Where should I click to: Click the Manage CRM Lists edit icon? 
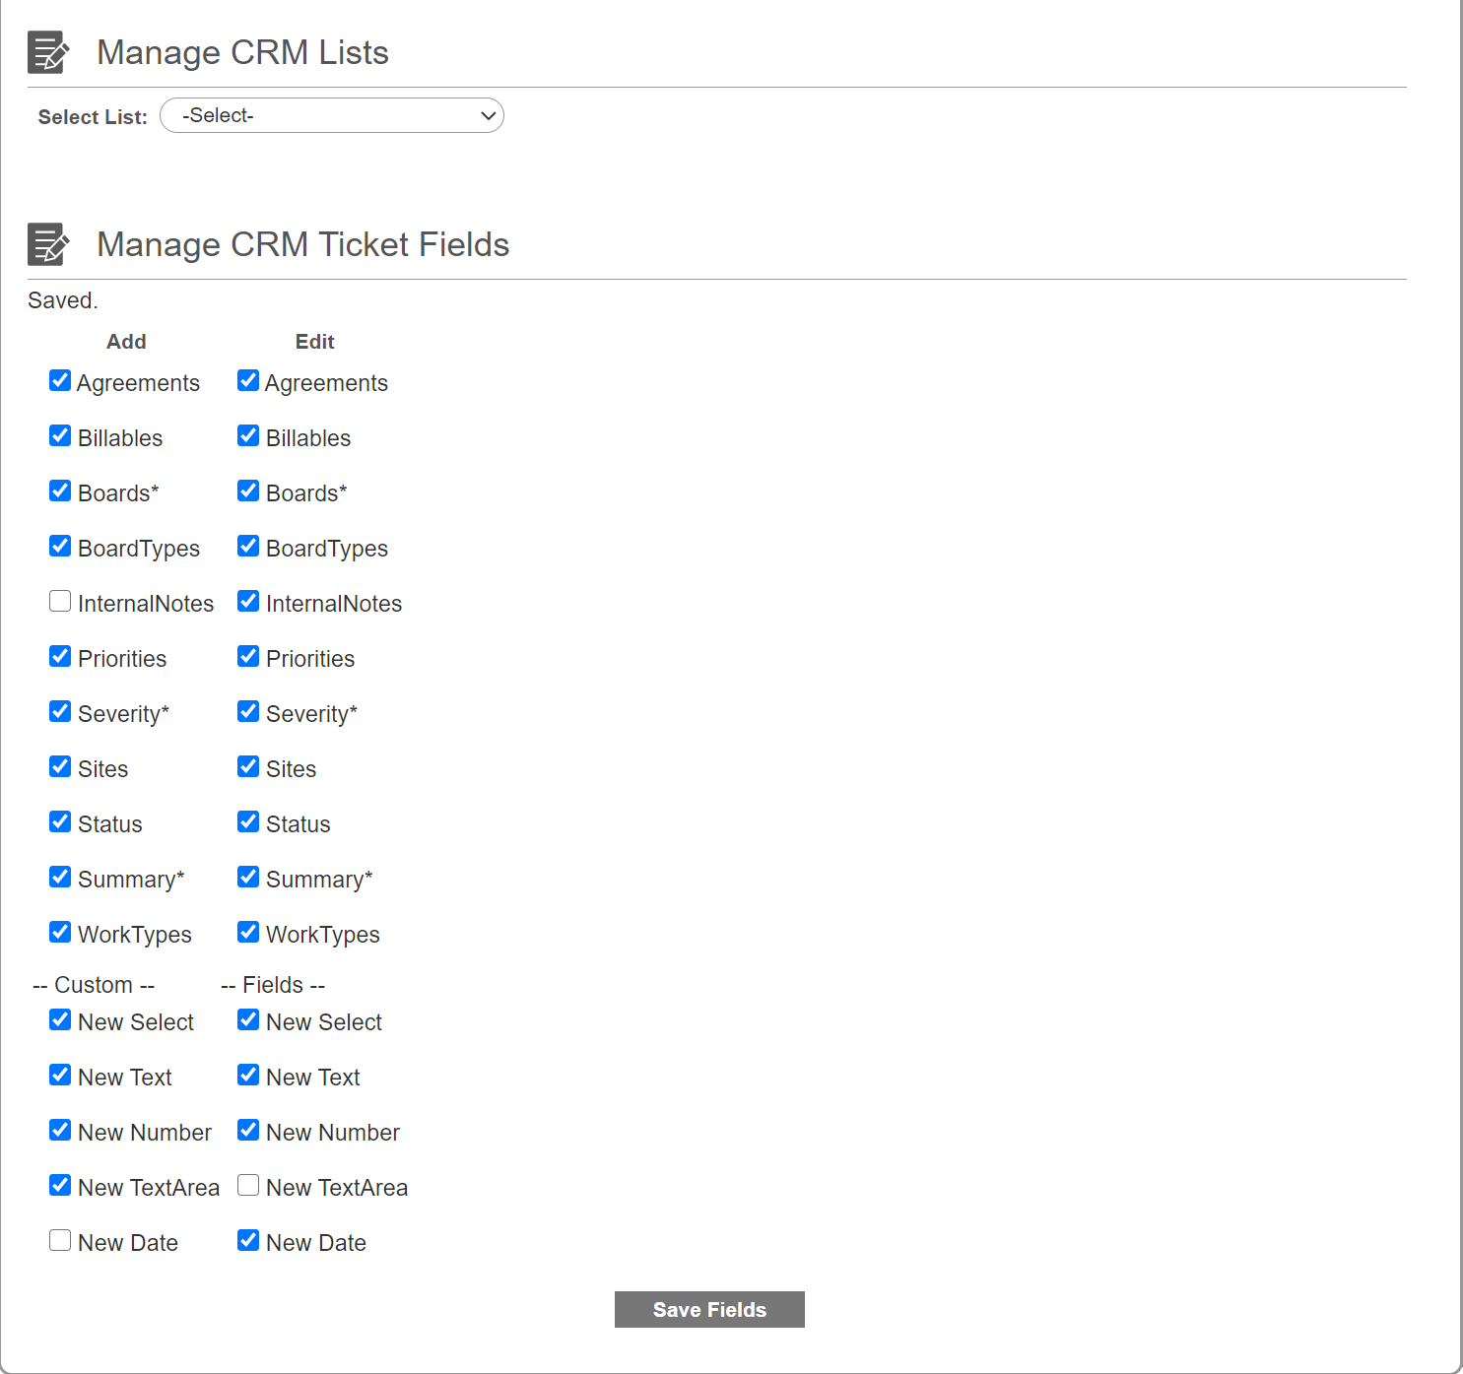point(48,52)
